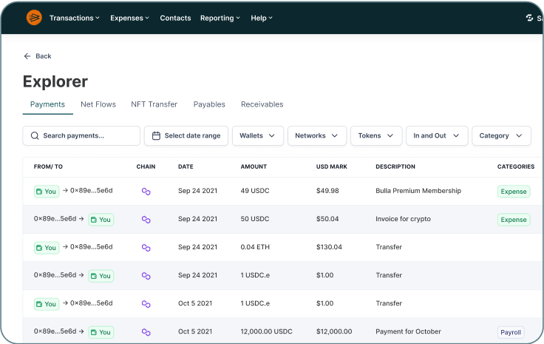Click chain icon in 0.04 ETH row
This screenshot has width=544, height=344.
[146, 248]
